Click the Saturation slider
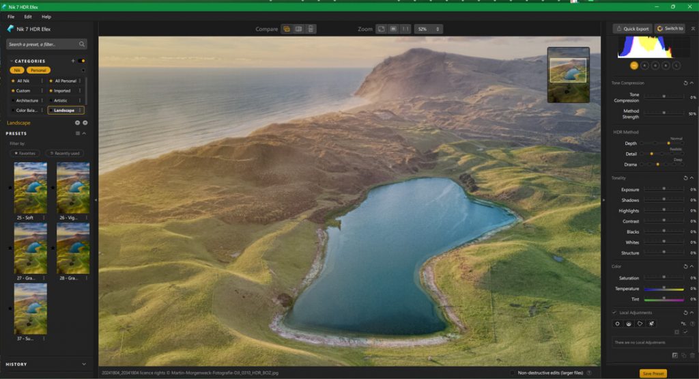The width and height of the screenshot is (699, 379). pos(664,278)
